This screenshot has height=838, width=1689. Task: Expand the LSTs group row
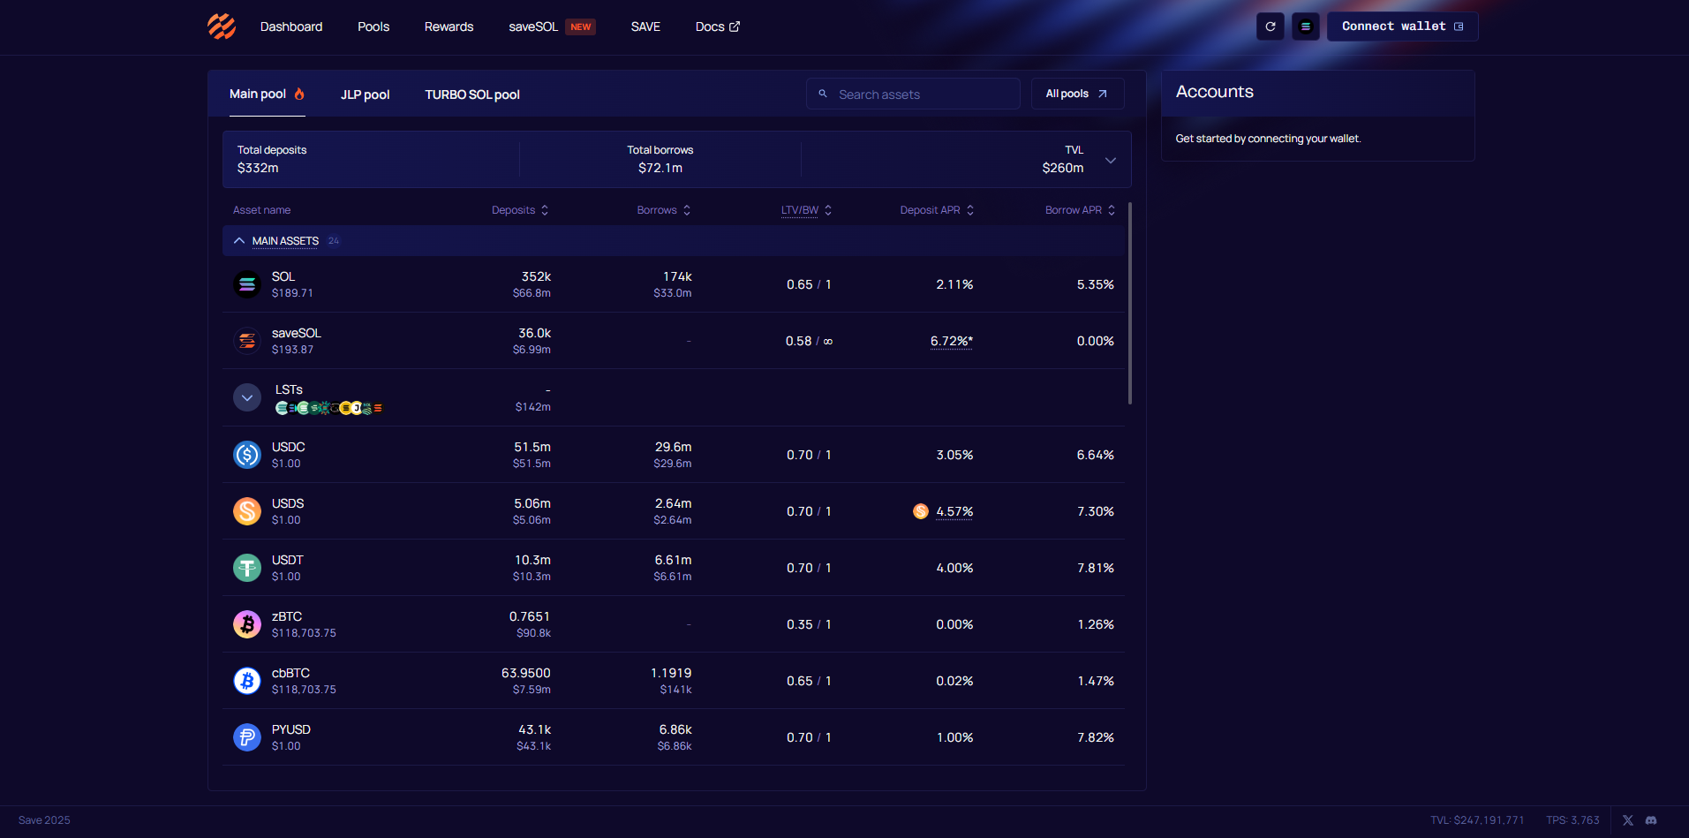click(247, 397)
